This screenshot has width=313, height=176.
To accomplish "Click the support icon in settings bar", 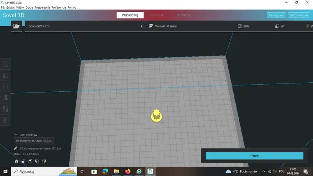I will click(277, 26).
